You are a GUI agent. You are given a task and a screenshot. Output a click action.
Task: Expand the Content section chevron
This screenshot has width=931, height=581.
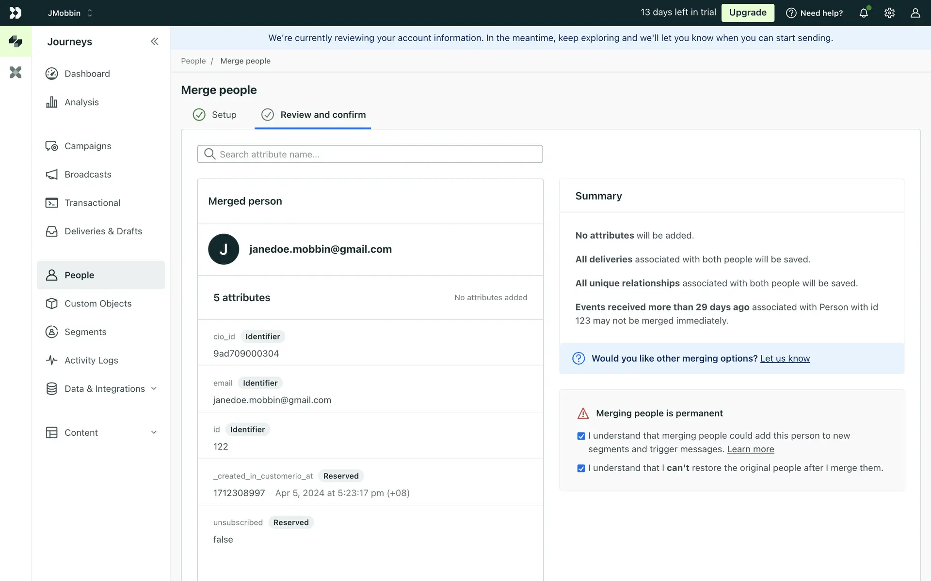click(154, 432)
